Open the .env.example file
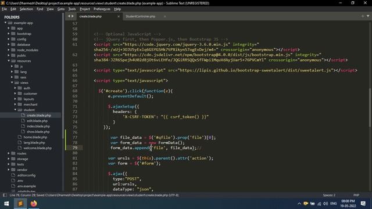 coord(26,186)
